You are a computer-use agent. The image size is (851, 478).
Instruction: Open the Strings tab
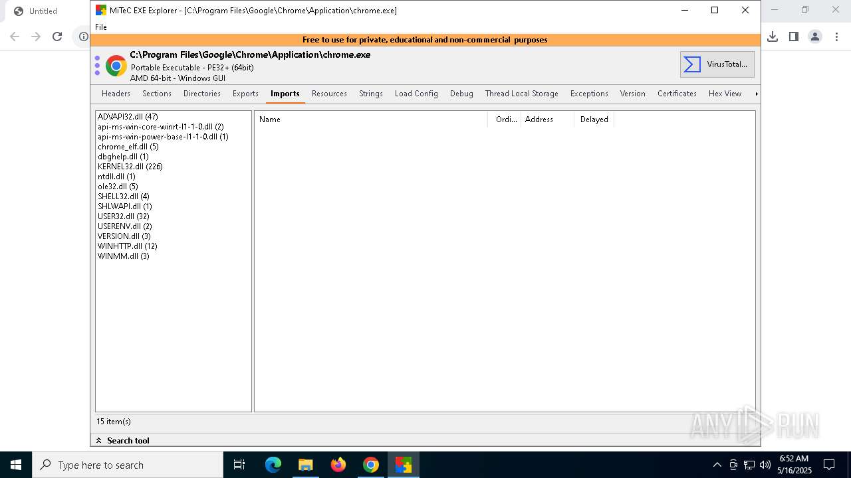371,94
